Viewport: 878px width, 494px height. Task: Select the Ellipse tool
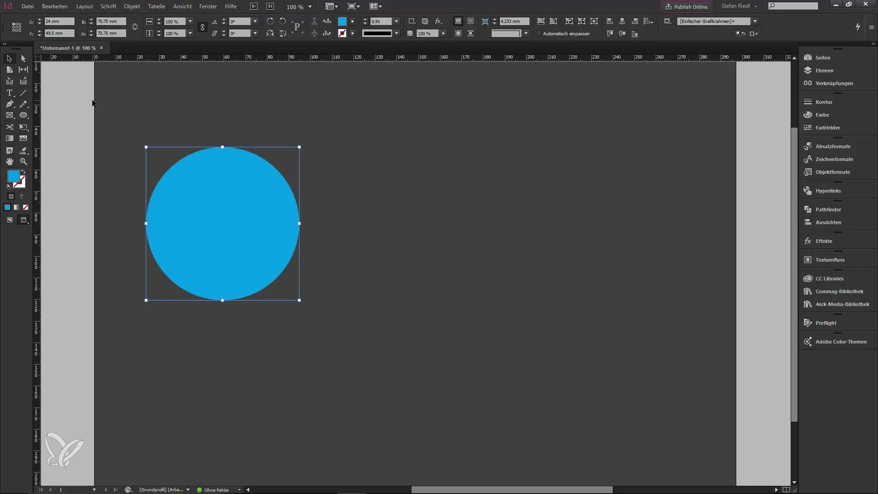pyautogui.click(x=23, y=115)
